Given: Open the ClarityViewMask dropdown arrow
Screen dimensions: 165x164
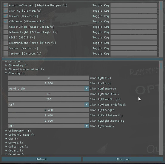Looking at the screenshot, I should tap(87, 126).
